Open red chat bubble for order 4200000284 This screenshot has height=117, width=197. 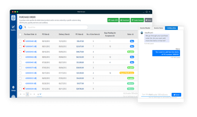(x=24, y=89)
